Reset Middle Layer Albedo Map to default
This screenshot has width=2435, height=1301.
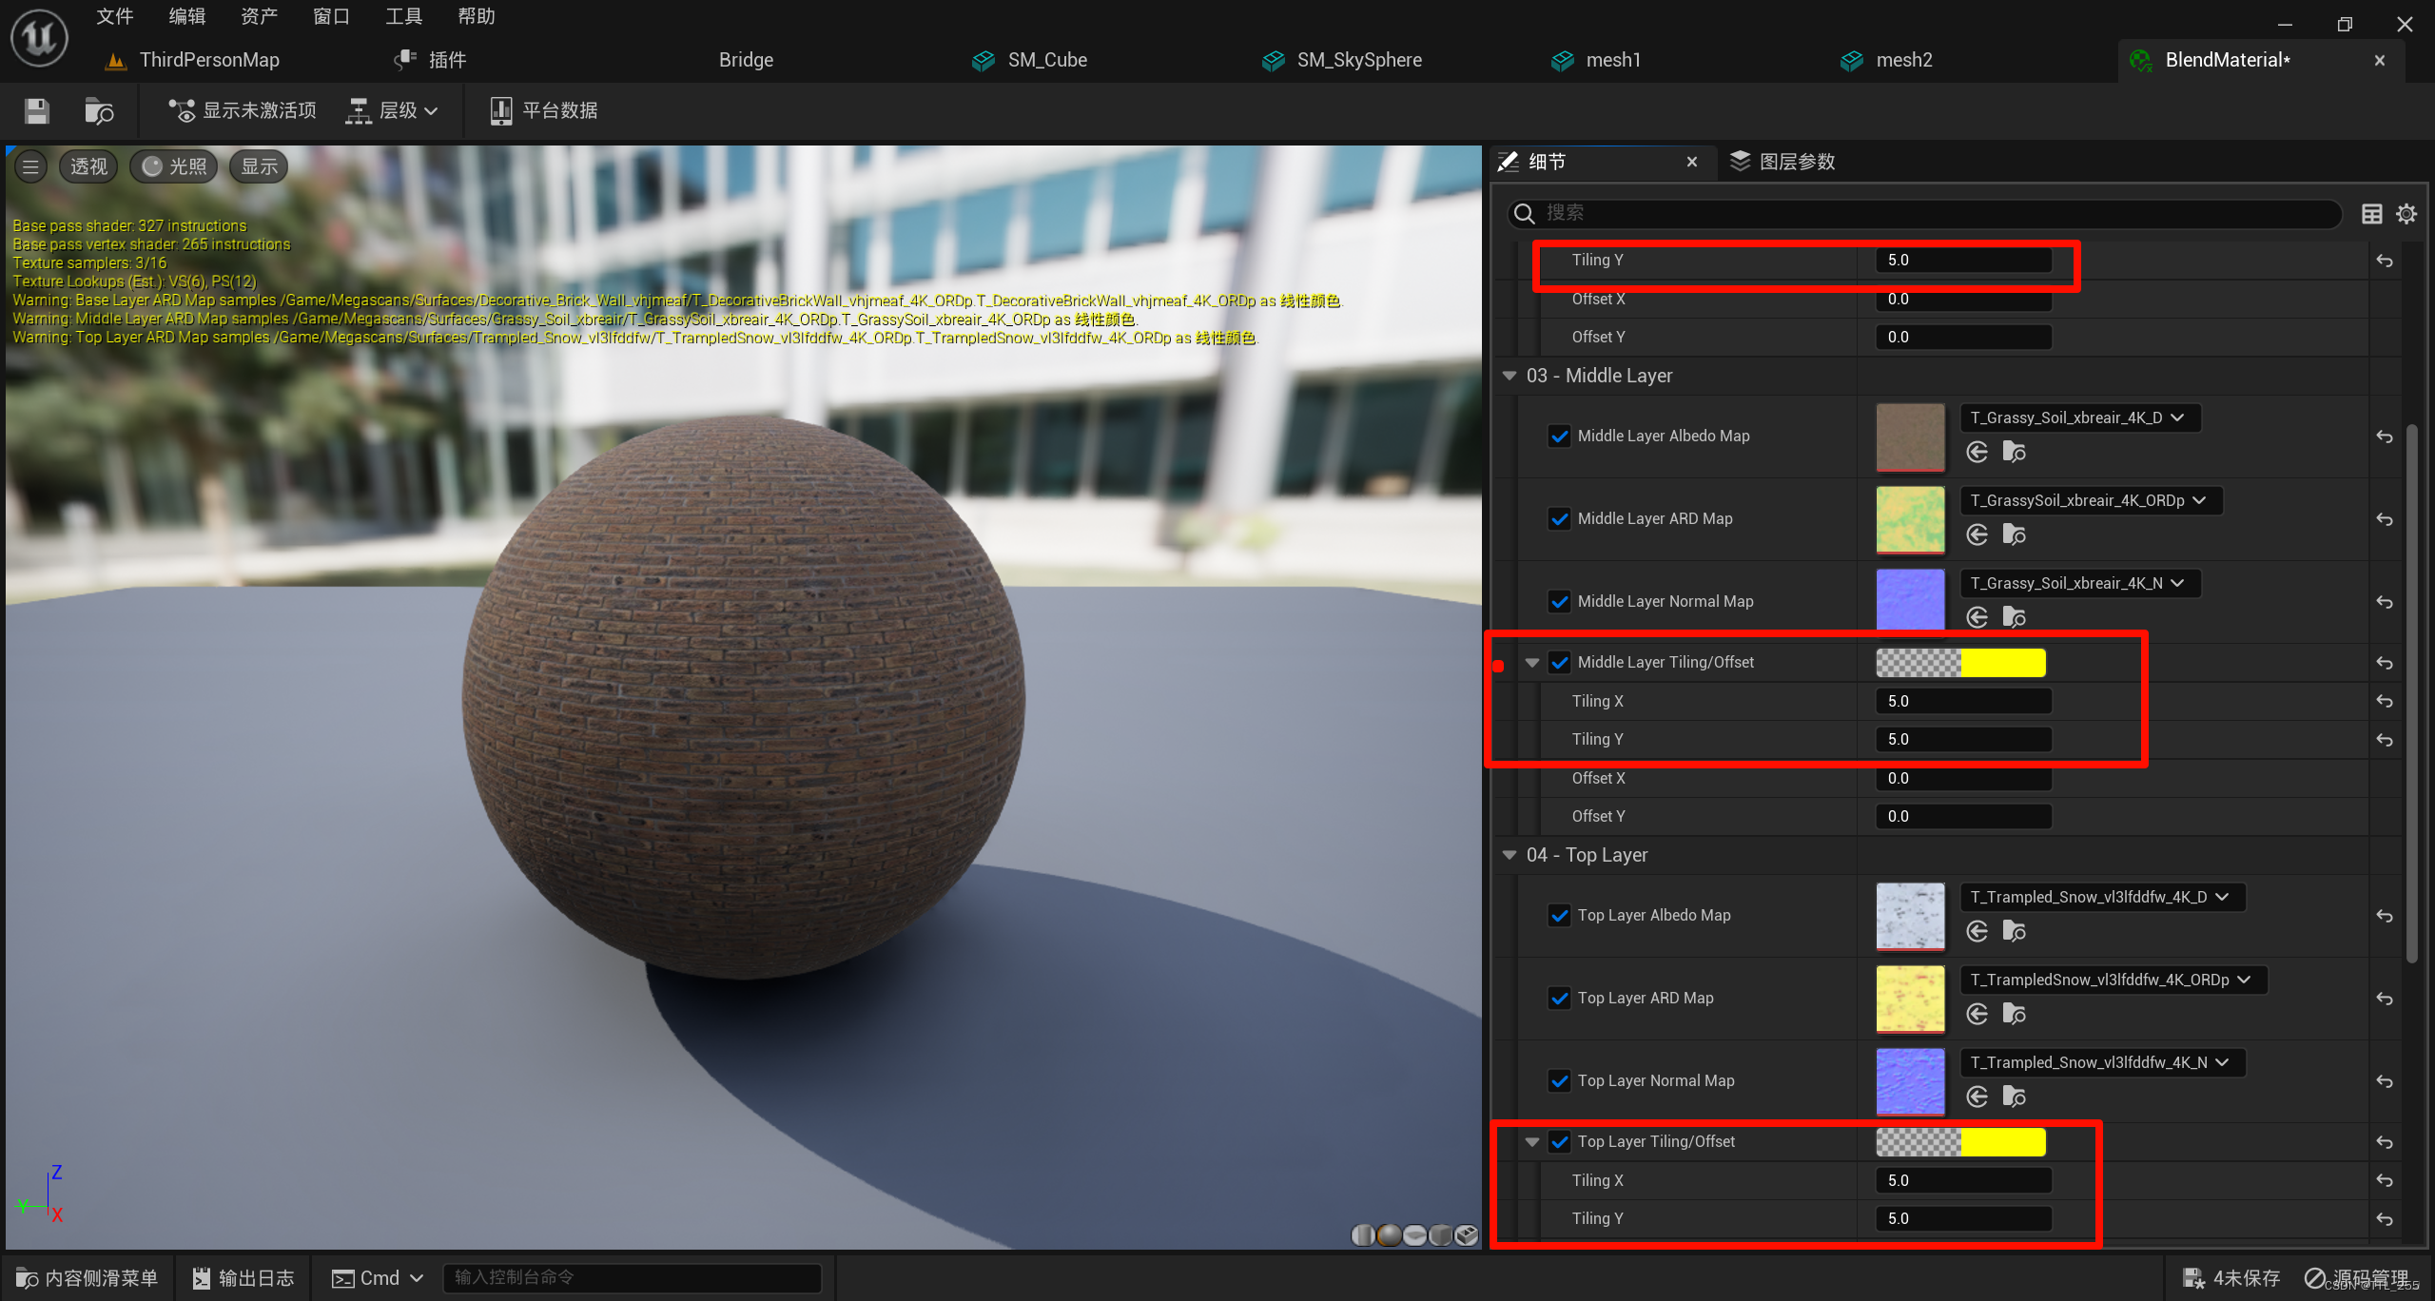coord(2384,437)
